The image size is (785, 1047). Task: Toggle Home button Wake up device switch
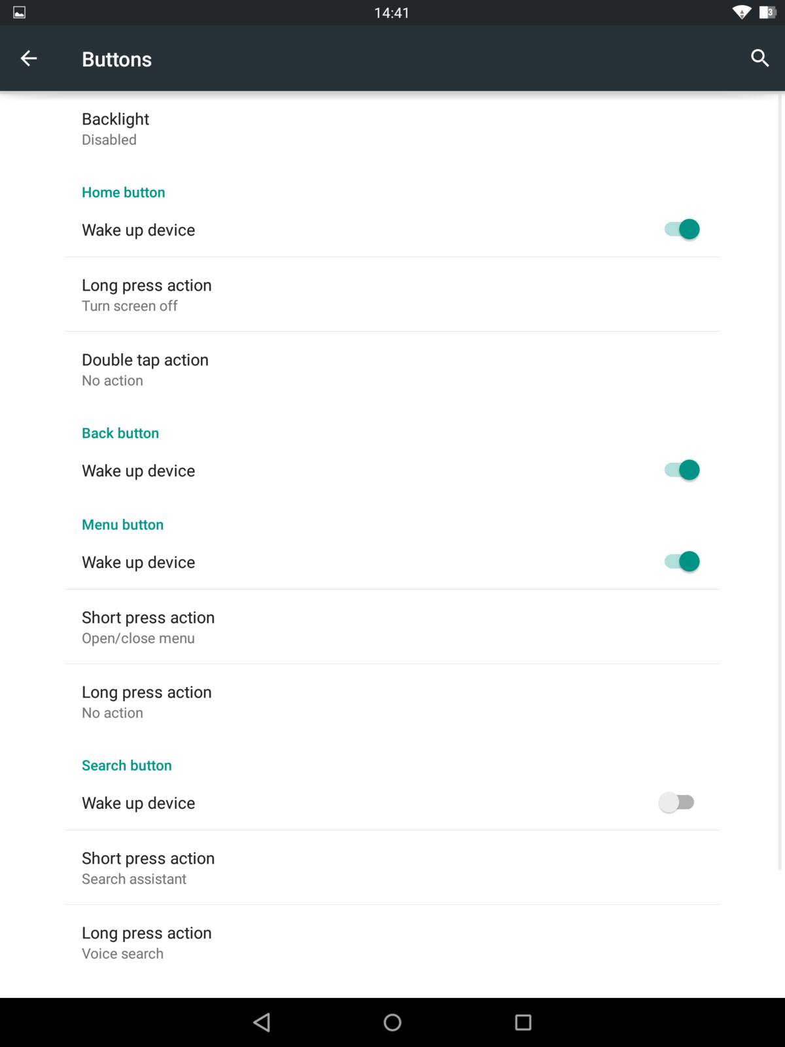682,230
